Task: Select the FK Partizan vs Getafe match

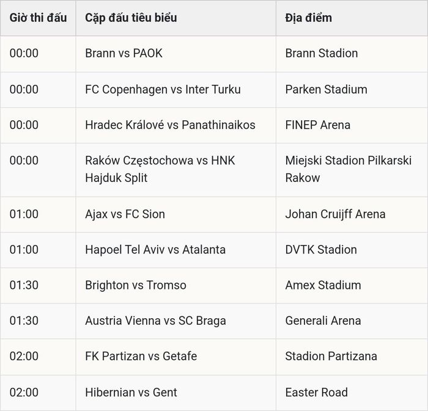Action: (176, 357)
